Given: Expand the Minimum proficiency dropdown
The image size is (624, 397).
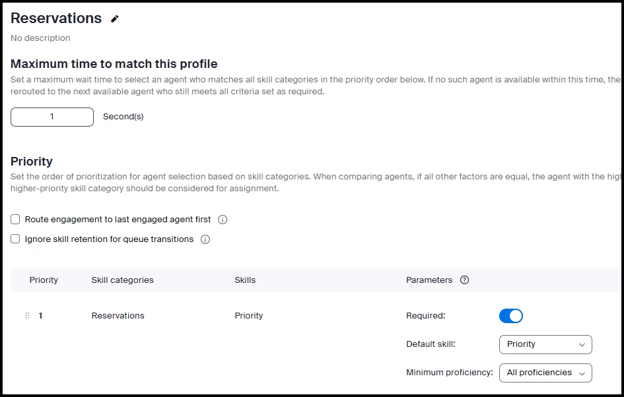Looking at the screenshot, I should (545, 373).
